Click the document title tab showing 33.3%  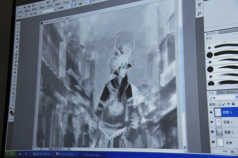tap(56, 20)
